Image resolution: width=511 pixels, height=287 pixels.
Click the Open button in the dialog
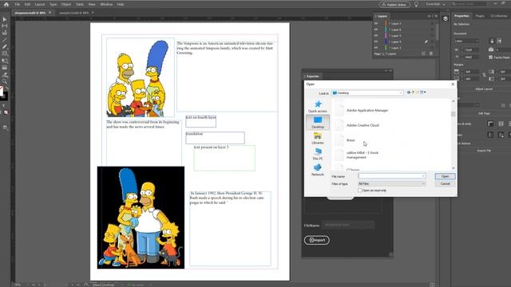445,176
